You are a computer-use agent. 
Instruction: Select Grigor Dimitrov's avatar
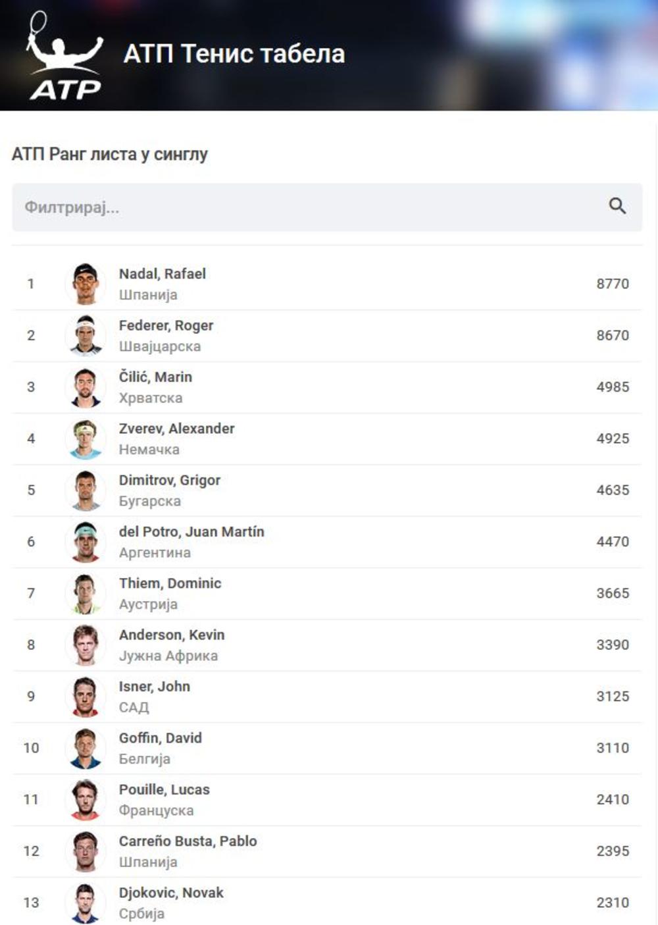click(86, 490)
